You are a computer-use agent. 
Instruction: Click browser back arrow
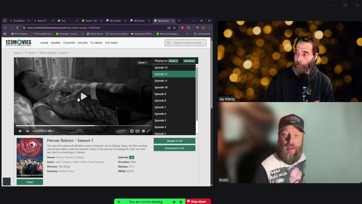(x=5, y=28)
